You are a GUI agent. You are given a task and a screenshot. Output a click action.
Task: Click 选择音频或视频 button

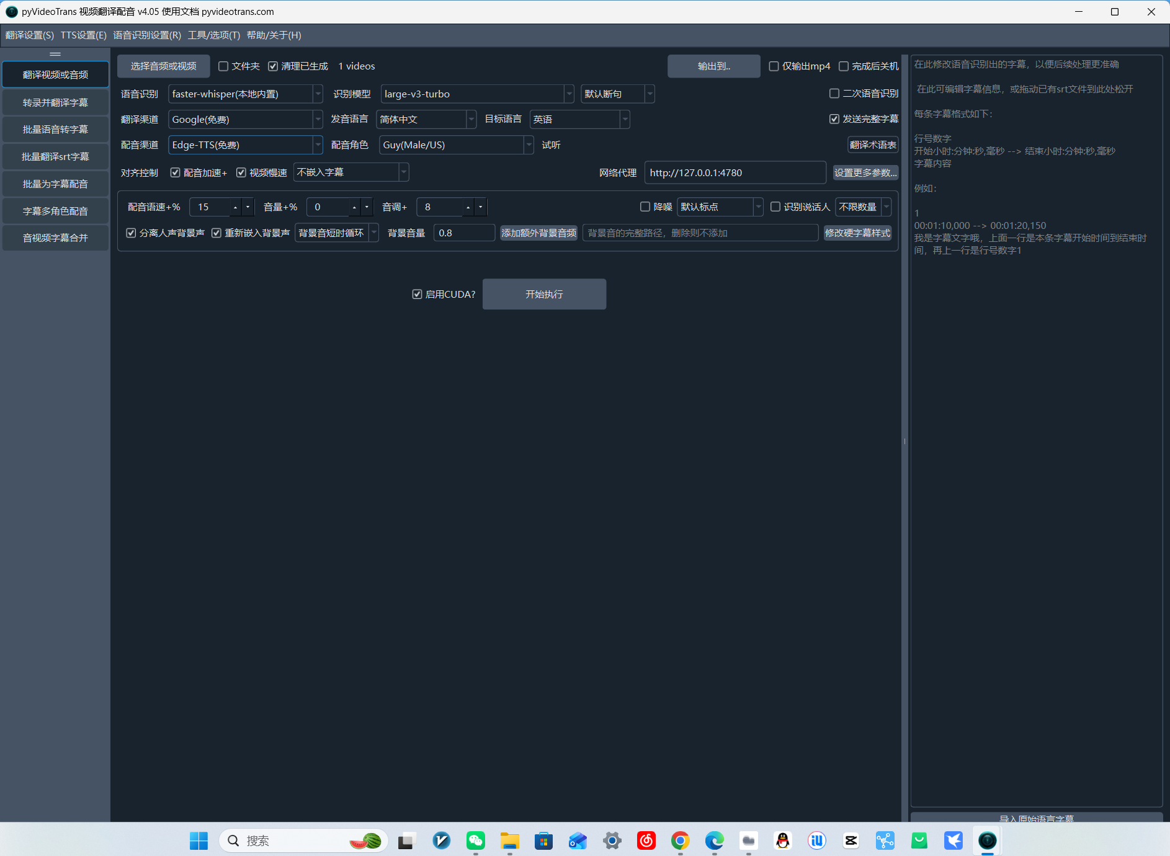point(164,66)
